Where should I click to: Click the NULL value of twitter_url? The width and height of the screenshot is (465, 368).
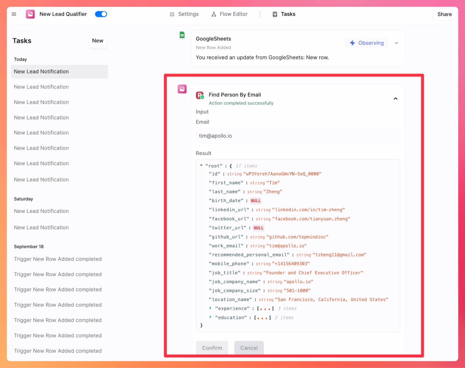pos(258,228)
